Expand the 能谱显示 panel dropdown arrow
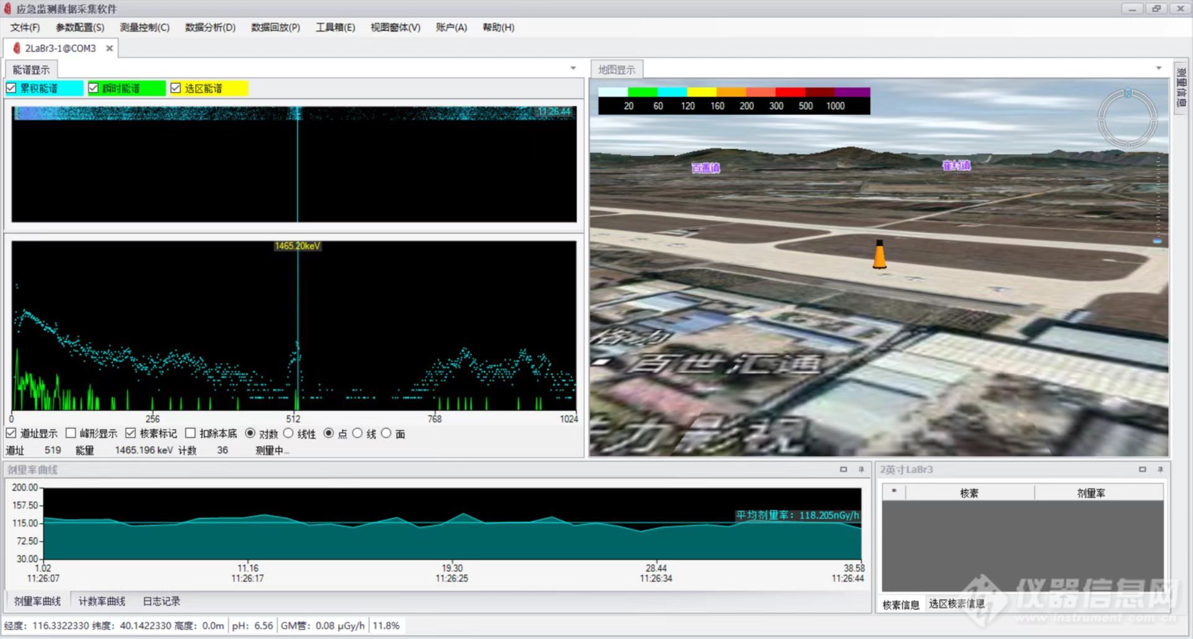 click(573, 68)
